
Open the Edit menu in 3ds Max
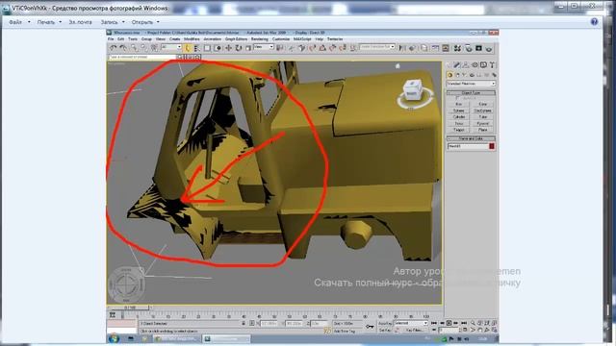tap(120, 39)
